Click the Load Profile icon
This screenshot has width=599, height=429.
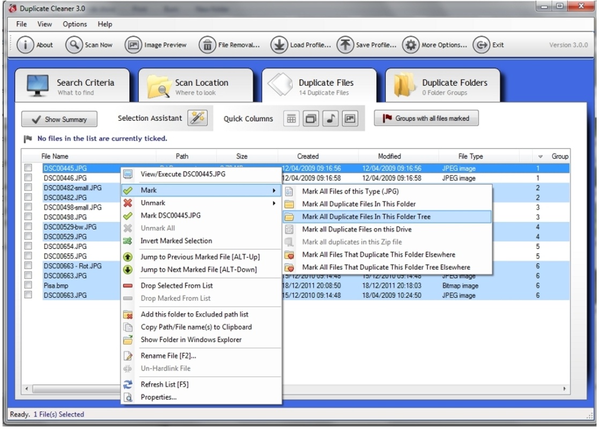[279, 45]
